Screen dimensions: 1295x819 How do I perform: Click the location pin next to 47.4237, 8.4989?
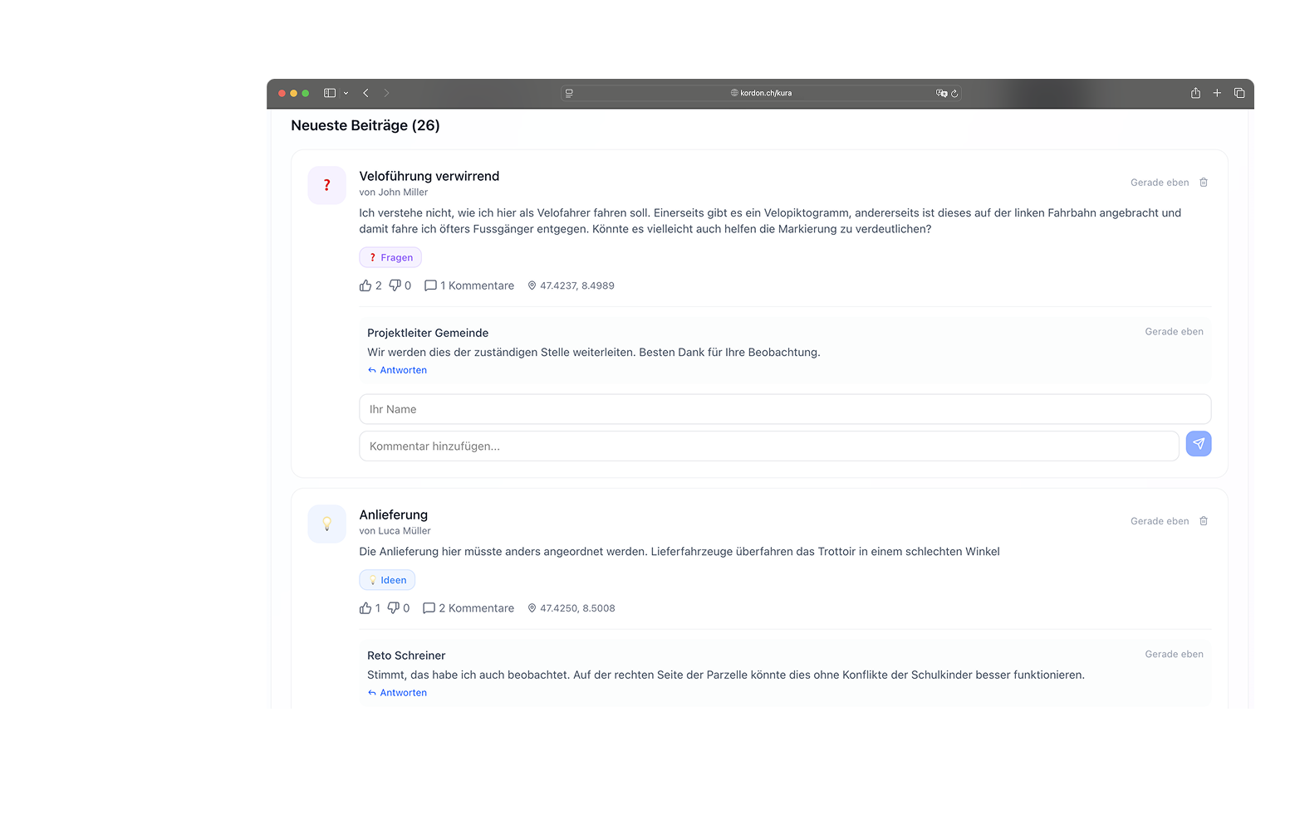[532, 285]
